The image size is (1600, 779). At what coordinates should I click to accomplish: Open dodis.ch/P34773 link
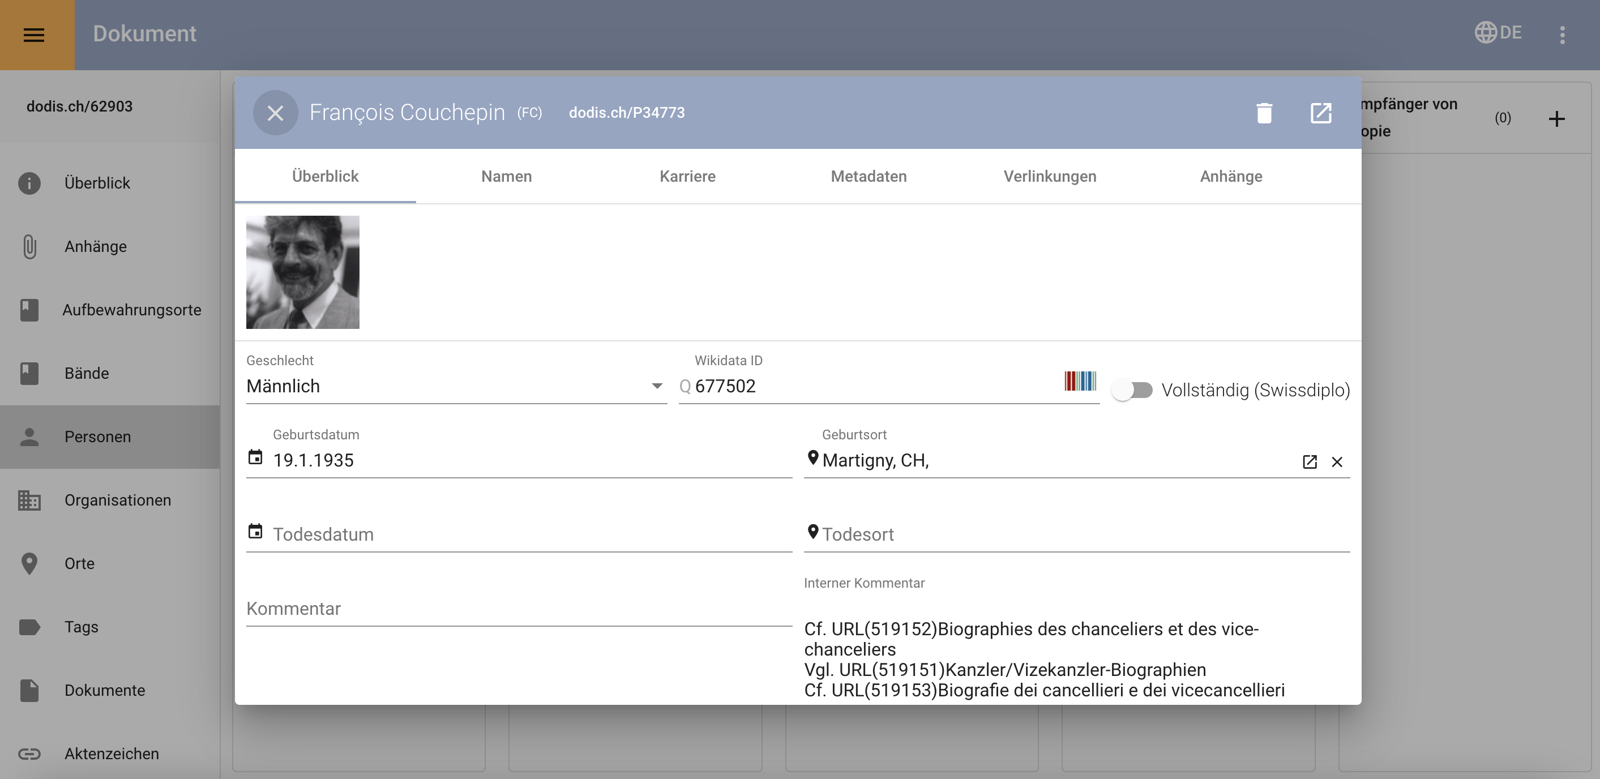[626, 113]
